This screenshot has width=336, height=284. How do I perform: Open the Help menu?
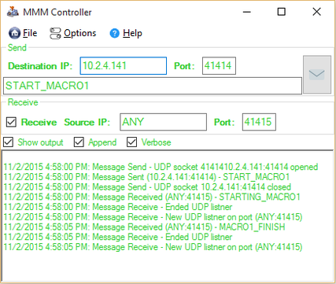point(132,33)
